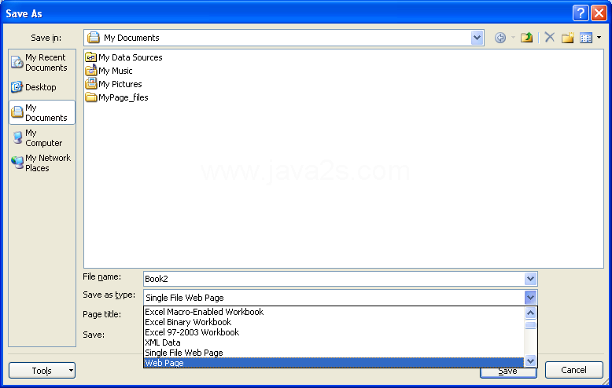This screenshot has width=612, height=388.
Task: Choose Single File Web Page type
Action: pyautogui.click(x=334, y=353)
